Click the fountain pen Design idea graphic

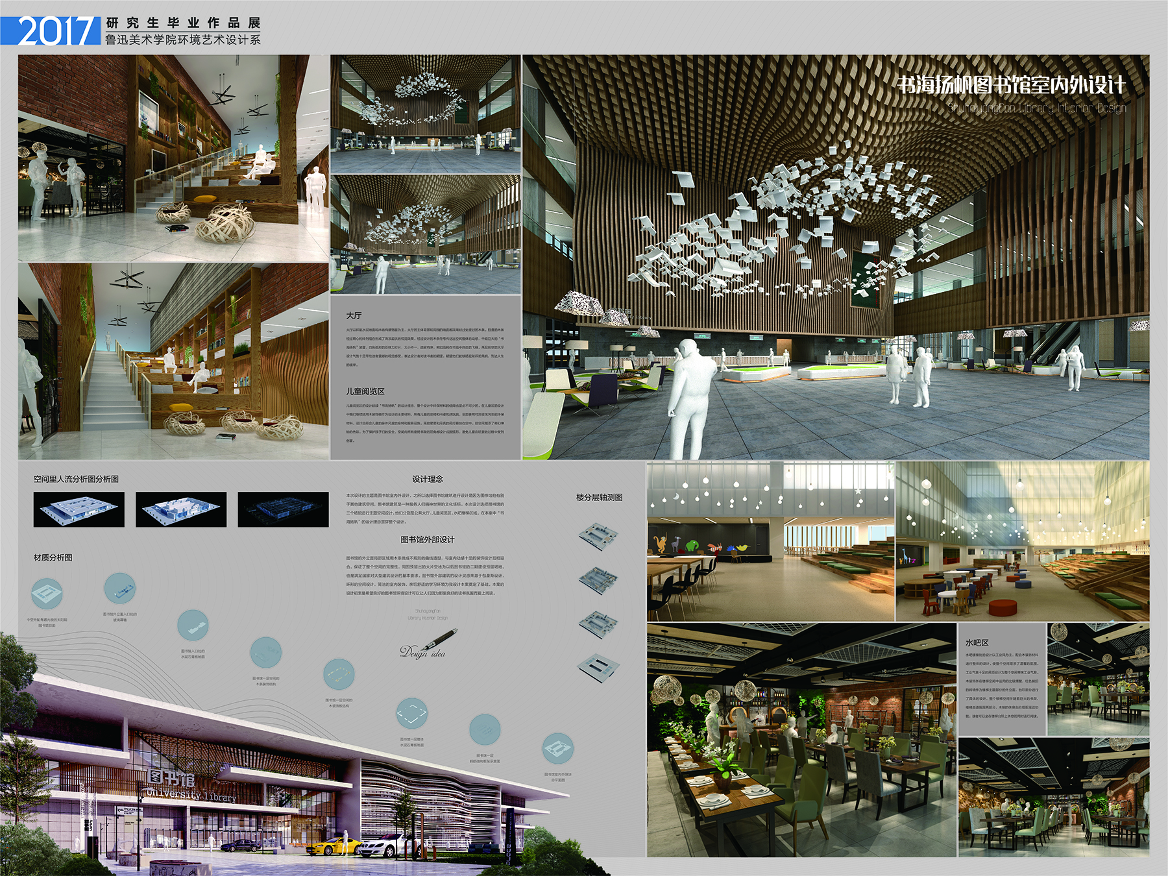428,644
